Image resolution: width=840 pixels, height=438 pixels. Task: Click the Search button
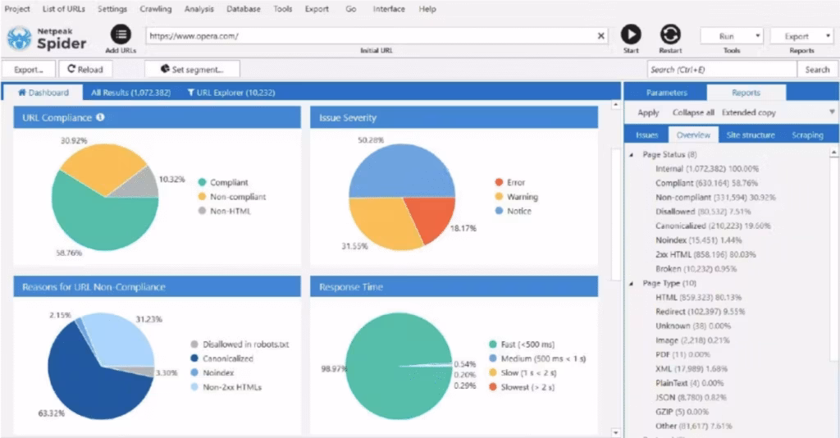tap(816, 70)
